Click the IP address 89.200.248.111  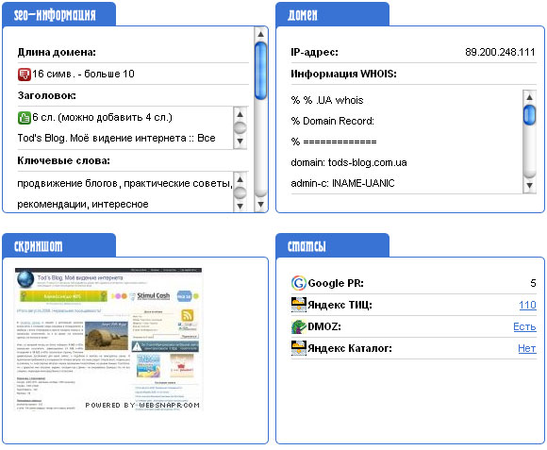[x=500, y=52]
